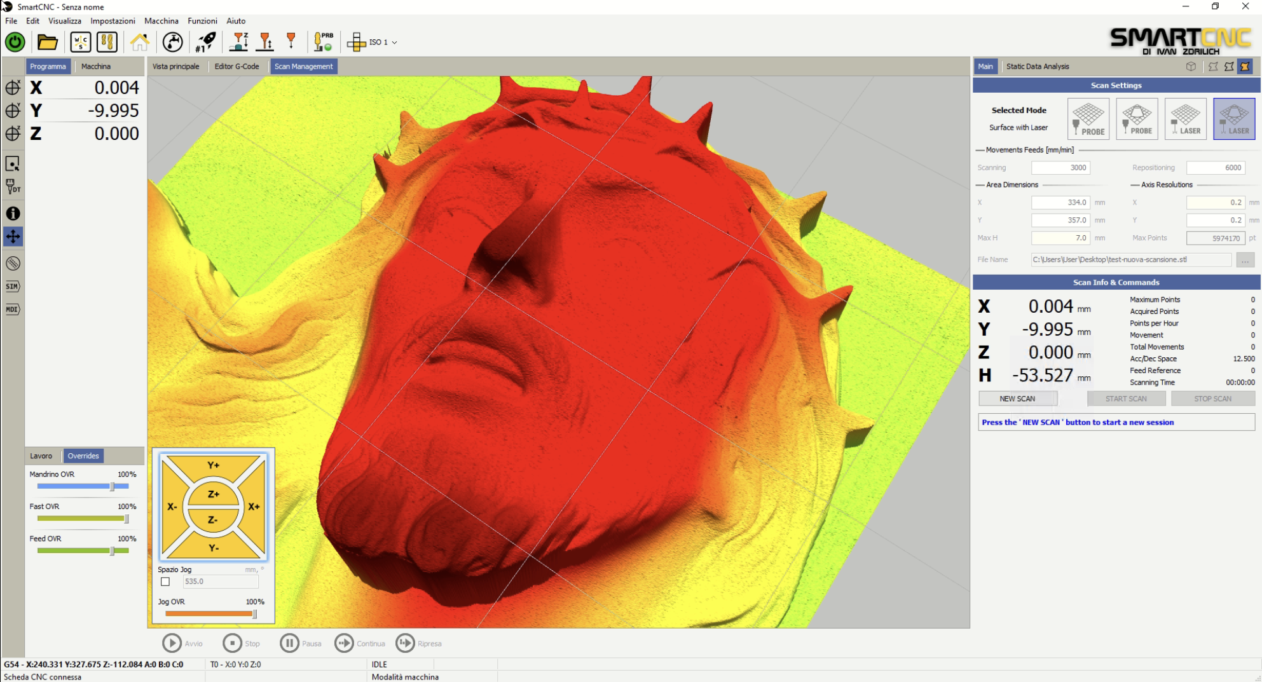Select the Scan Management tab
Screen dimensions: 1262x682
pyautogui.click(x=304, y=66)
